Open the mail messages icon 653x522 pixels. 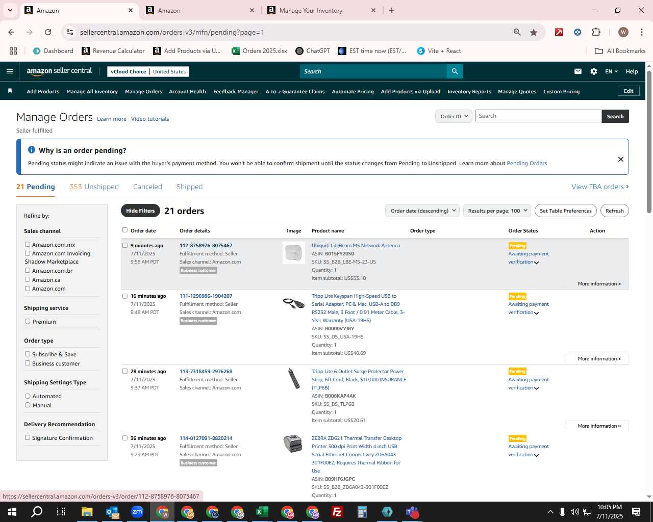[x=577, y=71]
